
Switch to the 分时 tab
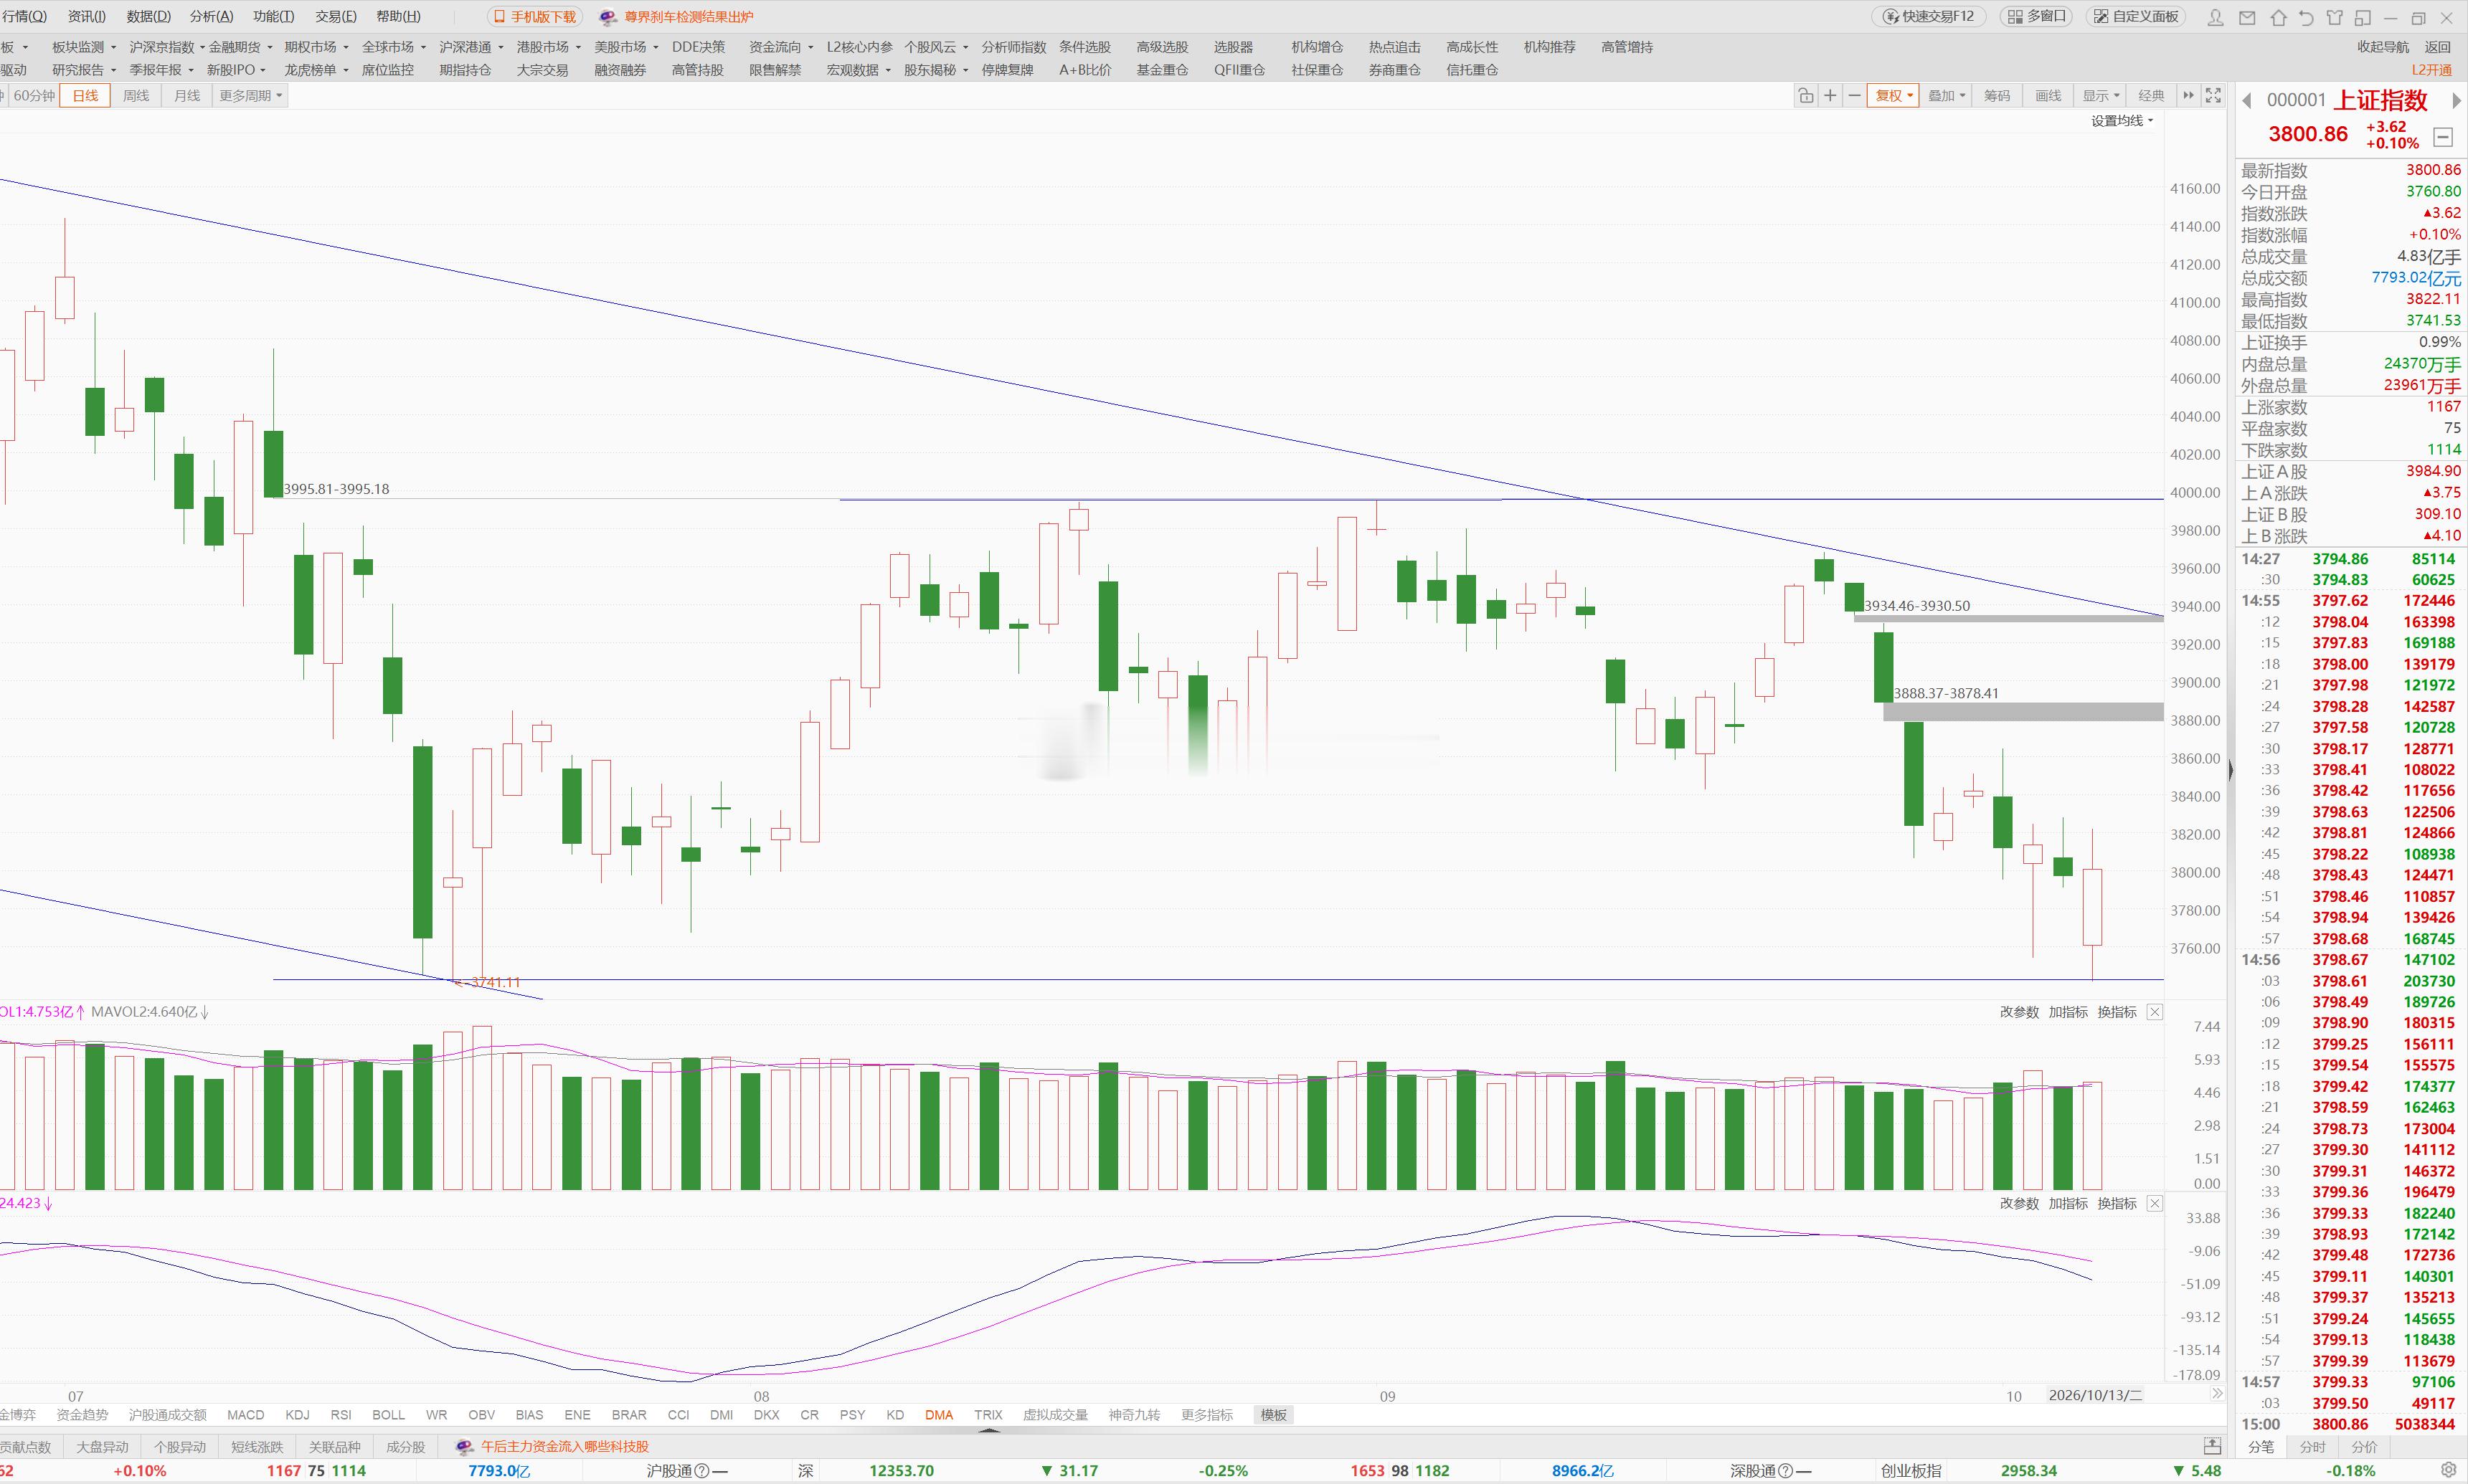coord(2313,1447)
